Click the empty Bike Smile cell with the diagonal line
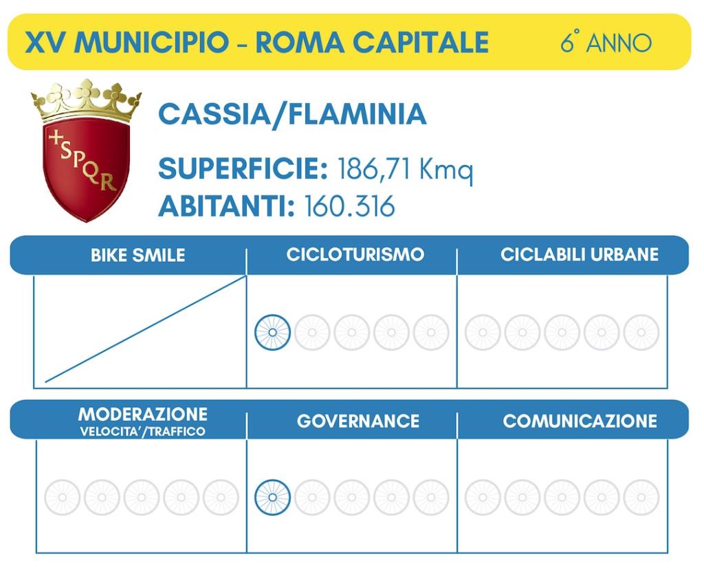The height and width of the screenshot is (574, 704). click(140, 331)
